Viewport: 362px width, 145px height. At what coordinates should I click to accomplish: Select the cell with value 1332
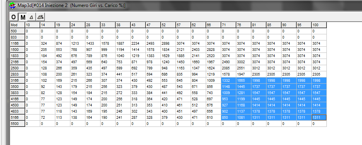point(228,81)
